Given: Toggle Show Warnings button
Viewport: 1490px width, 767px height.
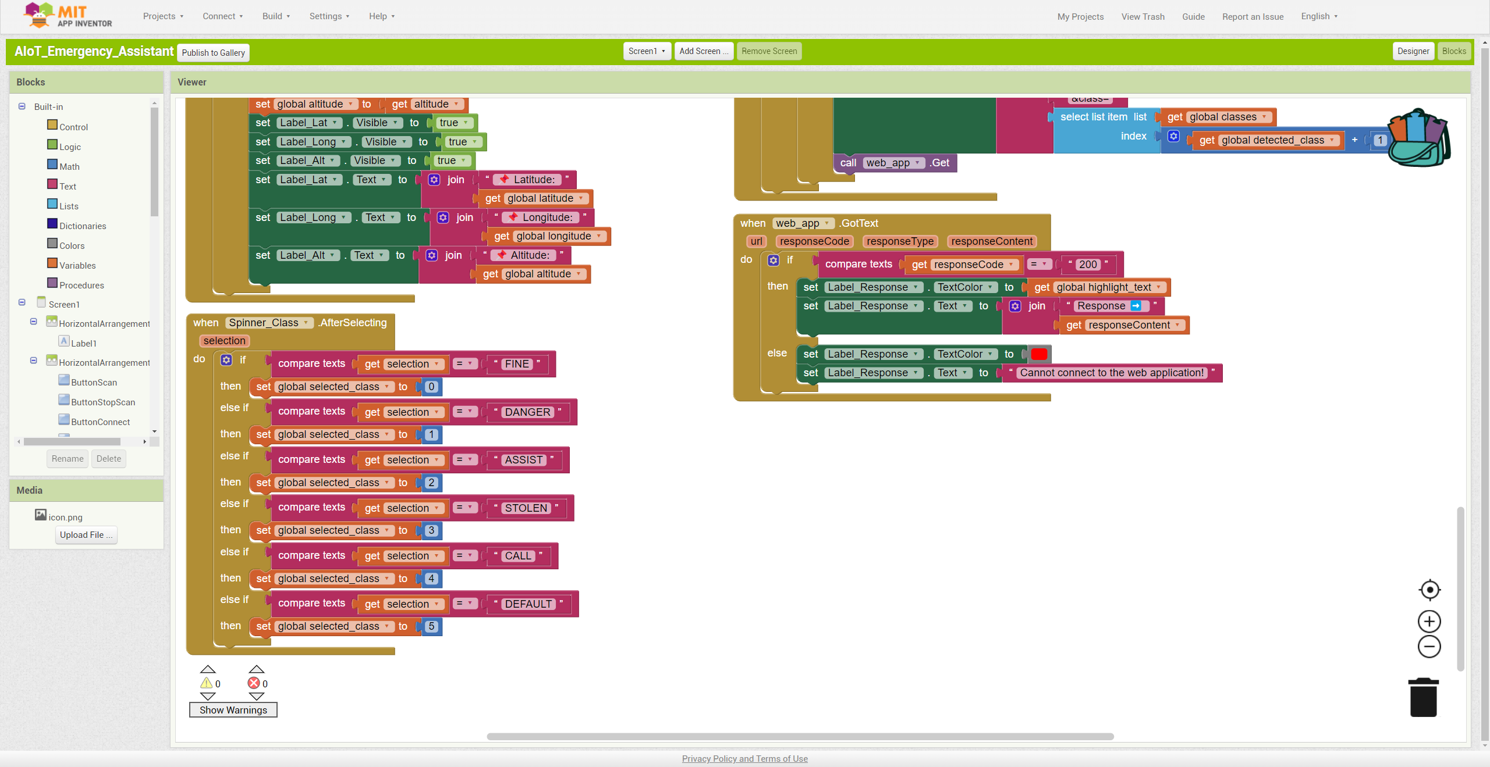Looking at the screenshot, I should click(x=233, y=710).
